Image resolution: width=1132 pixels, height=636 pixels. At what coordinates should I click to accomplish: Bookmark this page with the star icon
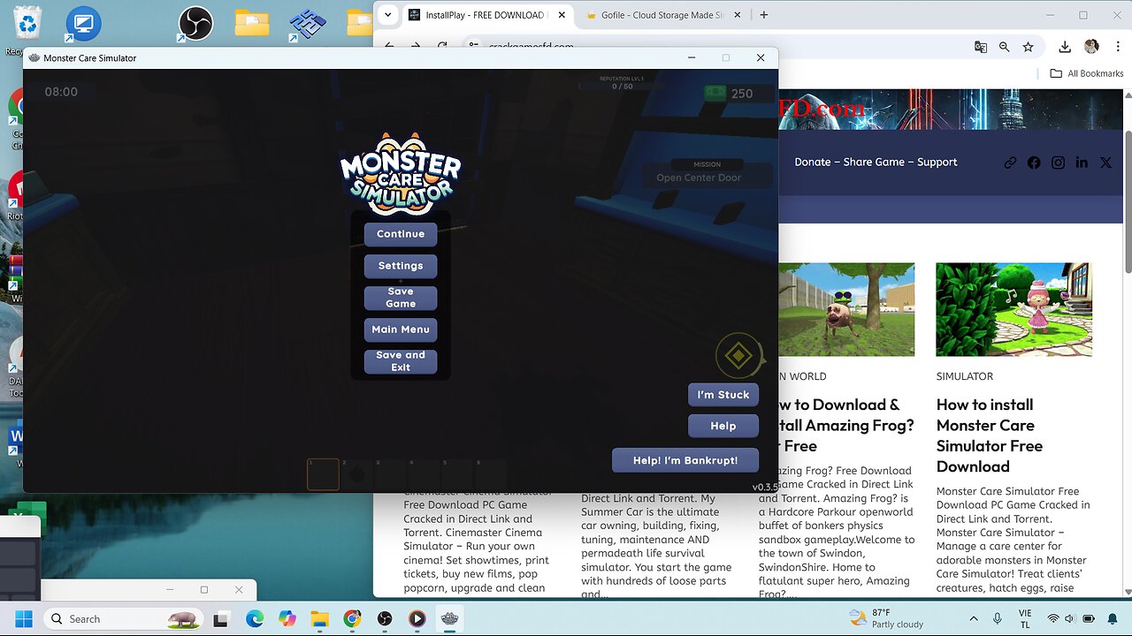pyautogui.click(x=1028, y=47)
